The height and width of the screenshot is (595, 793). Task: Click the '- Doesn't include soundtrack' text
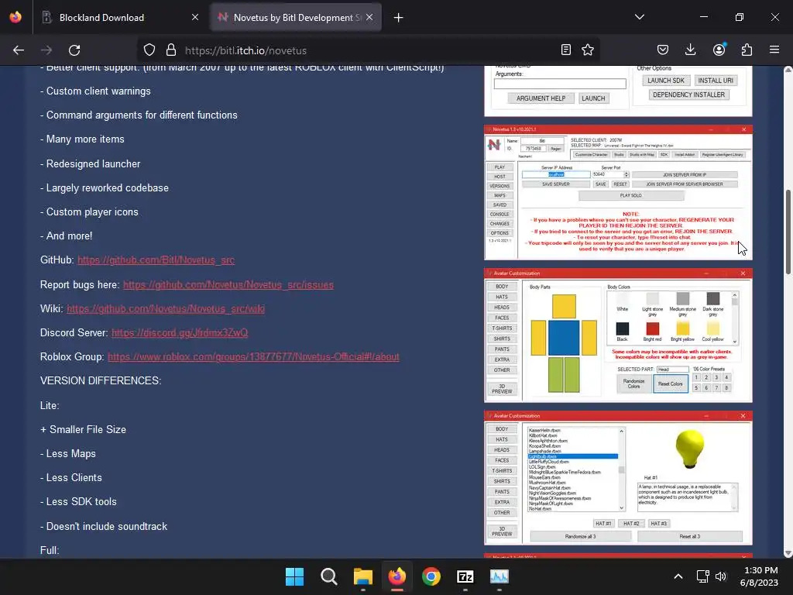(104, 526)
